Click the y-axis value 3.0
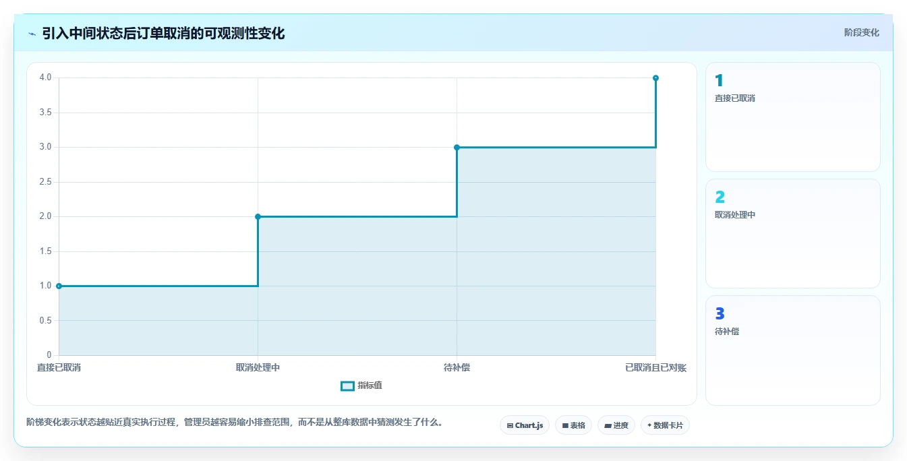This screenshot has height=461, width=907. [45, 147]
